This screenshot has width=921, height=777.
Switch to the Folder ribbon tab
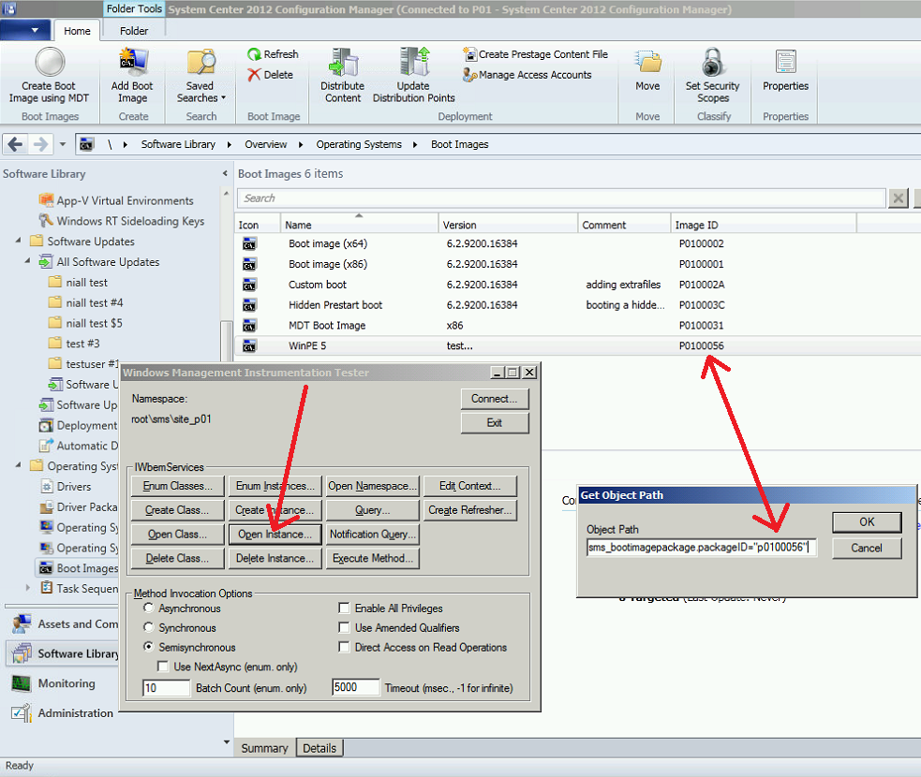[134, 31]
